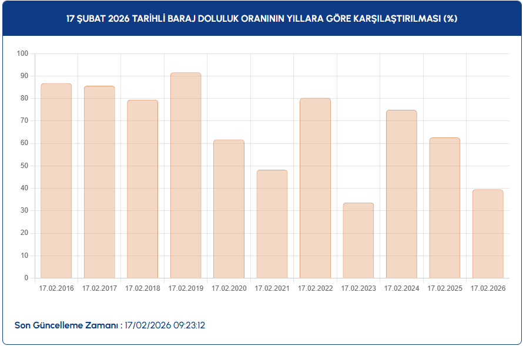Click the bar for 17.02.2016
The image size is (523, 346).
coord(56,180)
